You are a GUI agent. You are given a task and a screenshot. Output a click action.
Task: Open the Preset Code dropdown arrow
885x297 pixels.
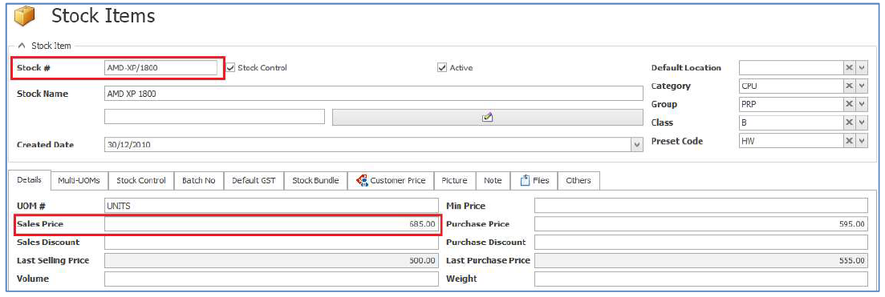pyautogui.click(x=862, y=141)
